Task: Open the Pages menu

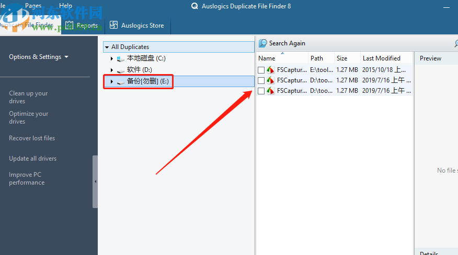Action: 33,6
